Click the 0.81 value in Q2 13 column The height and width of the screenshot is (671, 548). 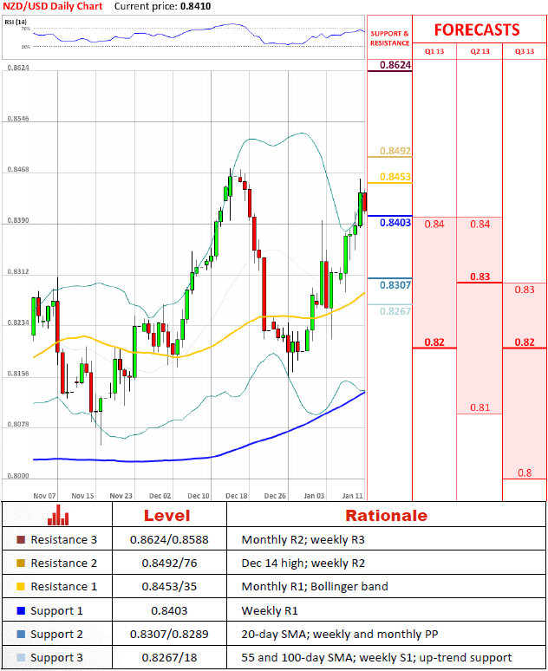[x=479, y=407]
